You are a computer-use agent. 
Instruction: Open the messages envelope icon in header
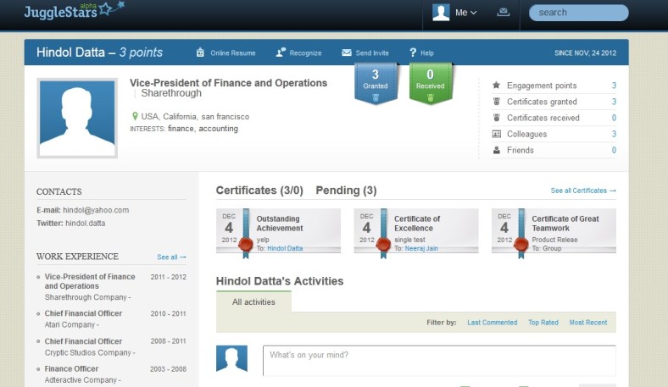504,13
